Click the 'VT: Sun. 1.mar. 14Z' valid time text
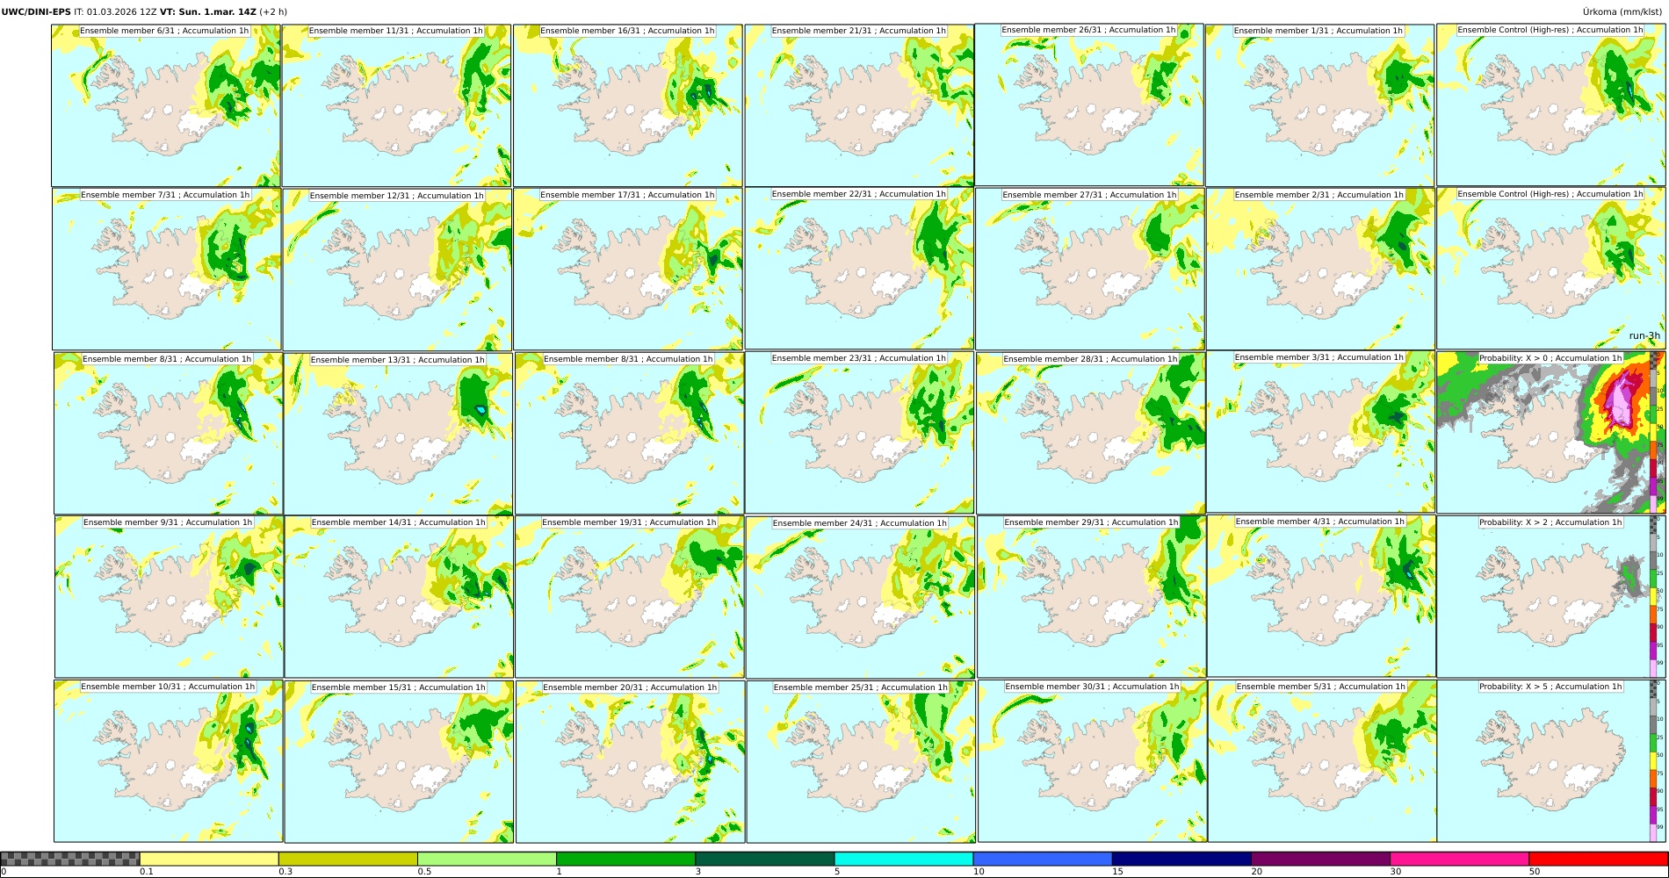 point(208,11)
